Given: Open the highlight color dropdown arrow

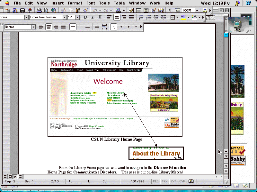Looking at the screenshot, I should tap(189, 17).
